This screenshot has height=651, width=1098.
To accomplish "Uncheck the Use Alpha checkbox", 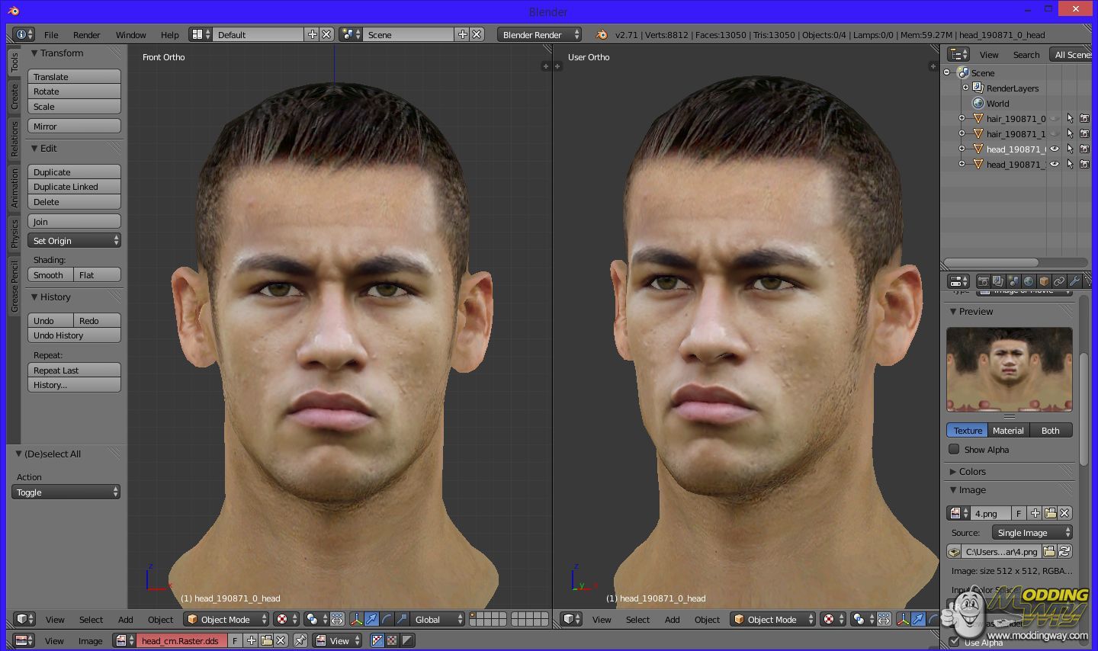I will pos(954,642).
